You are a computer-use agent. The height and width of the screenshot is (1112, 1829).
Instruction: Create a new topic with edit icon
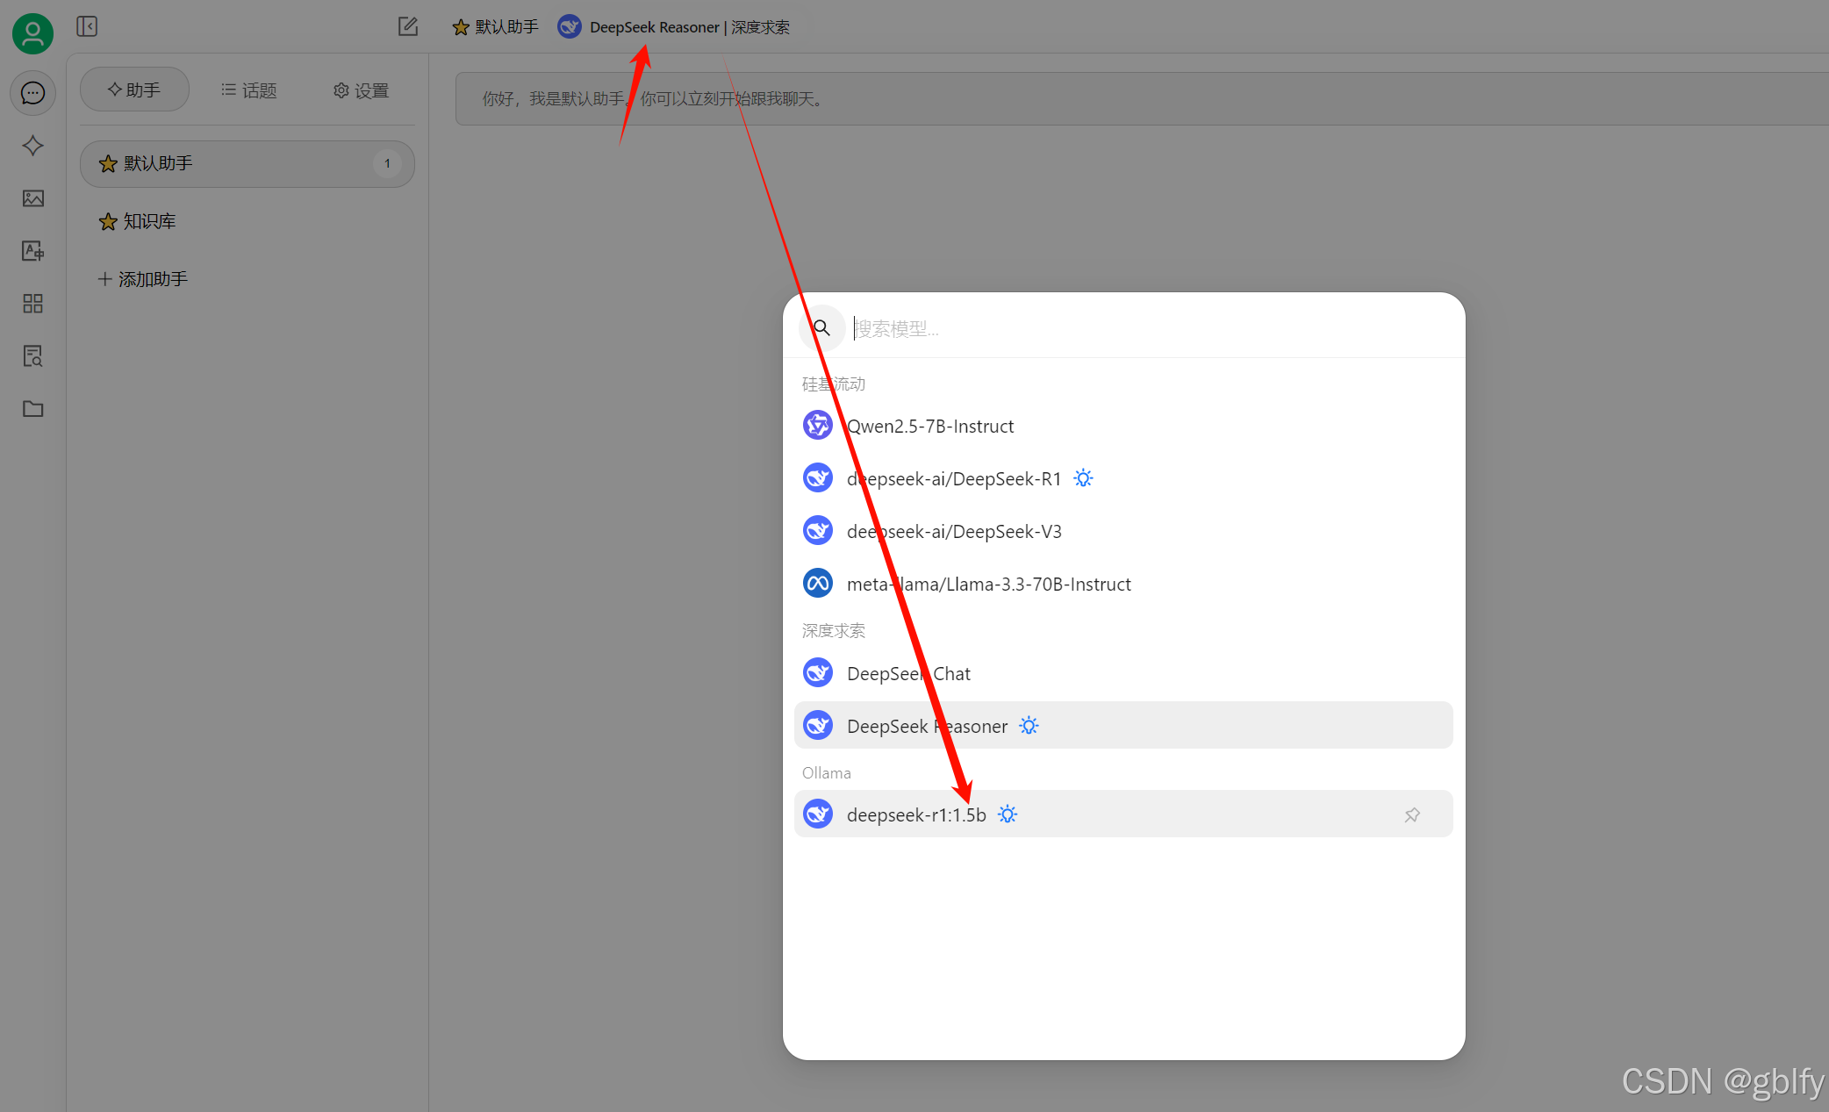point(408,26)
